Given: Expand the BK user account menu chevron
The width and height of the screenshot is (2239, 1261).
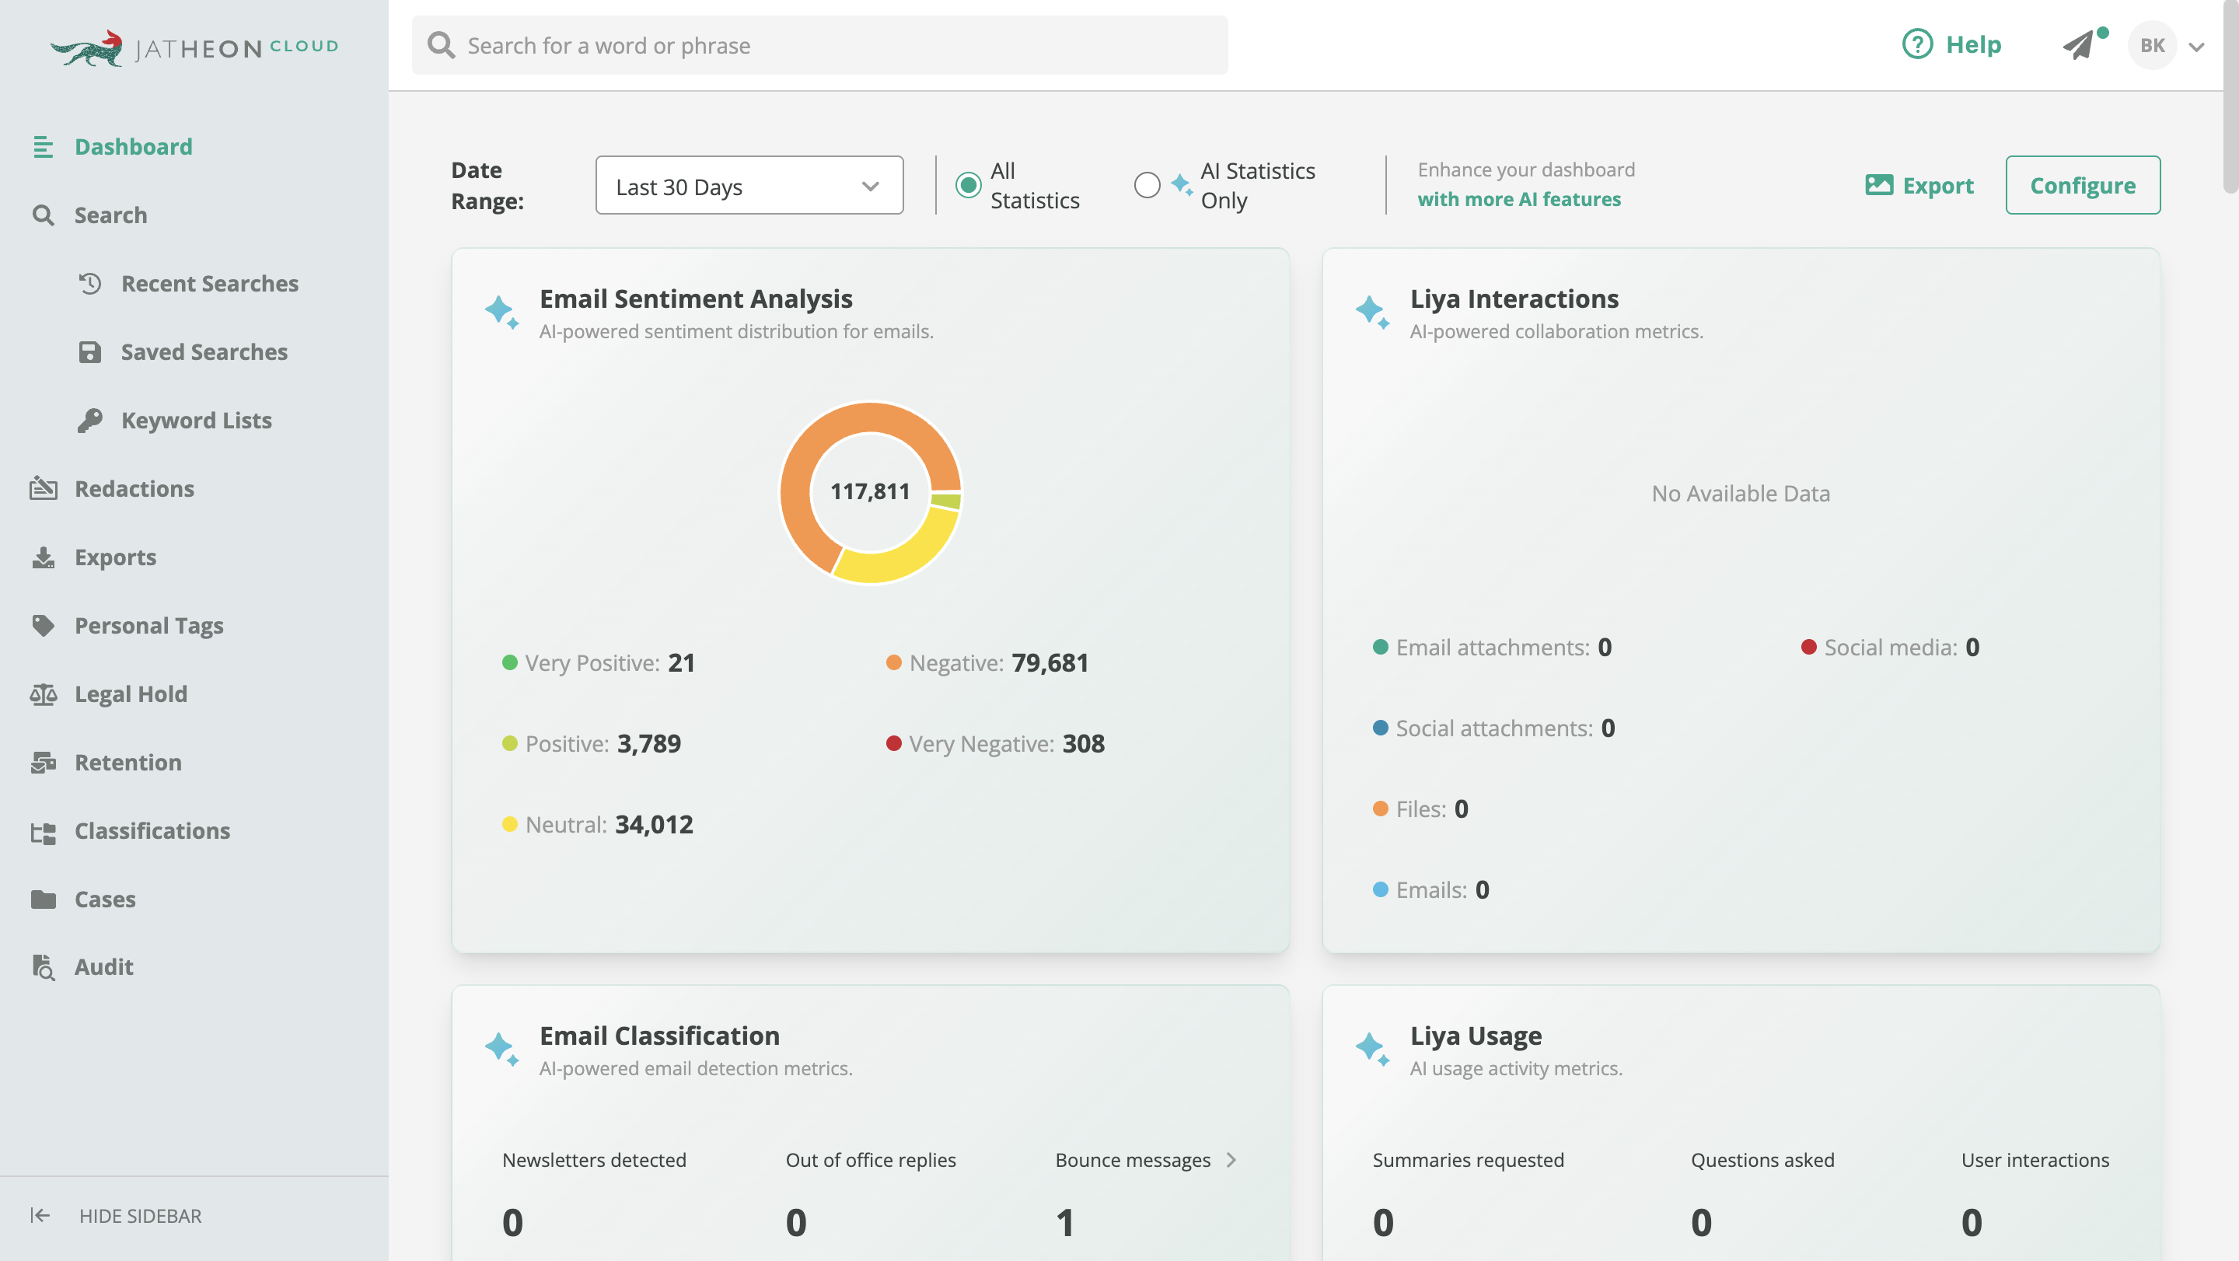Looking at the screenshot, I should (2196, 47).
